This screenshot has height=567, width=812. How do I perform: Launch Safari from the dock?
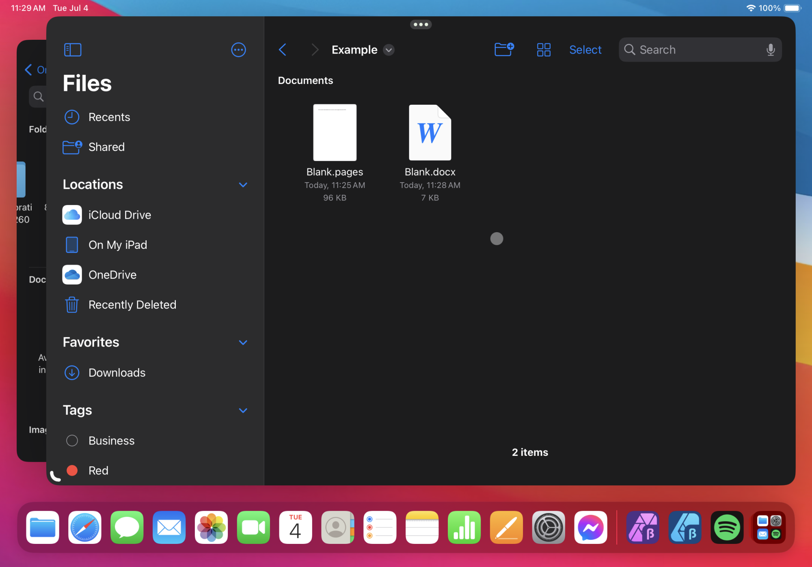click(85, 527)
